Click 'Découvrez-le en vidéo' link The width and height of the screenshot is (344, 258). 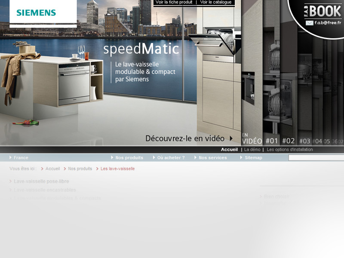point(185,138)
